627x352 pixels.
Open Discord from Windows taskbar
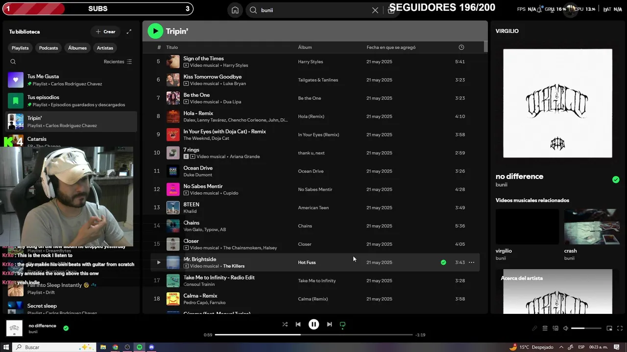click(x=152, y=347)
